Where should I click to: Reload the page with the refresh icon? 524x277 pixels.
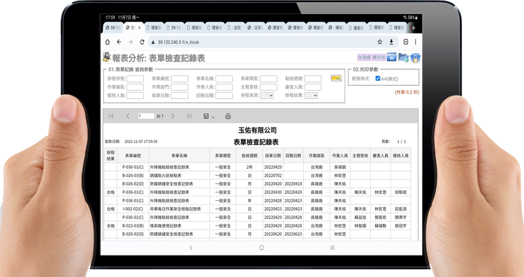pyautogui.click(x=142, y=42)
